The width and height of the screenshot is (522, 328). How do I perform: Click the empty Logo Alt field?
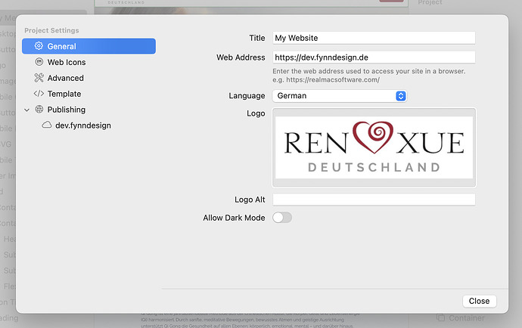point(374,200)
